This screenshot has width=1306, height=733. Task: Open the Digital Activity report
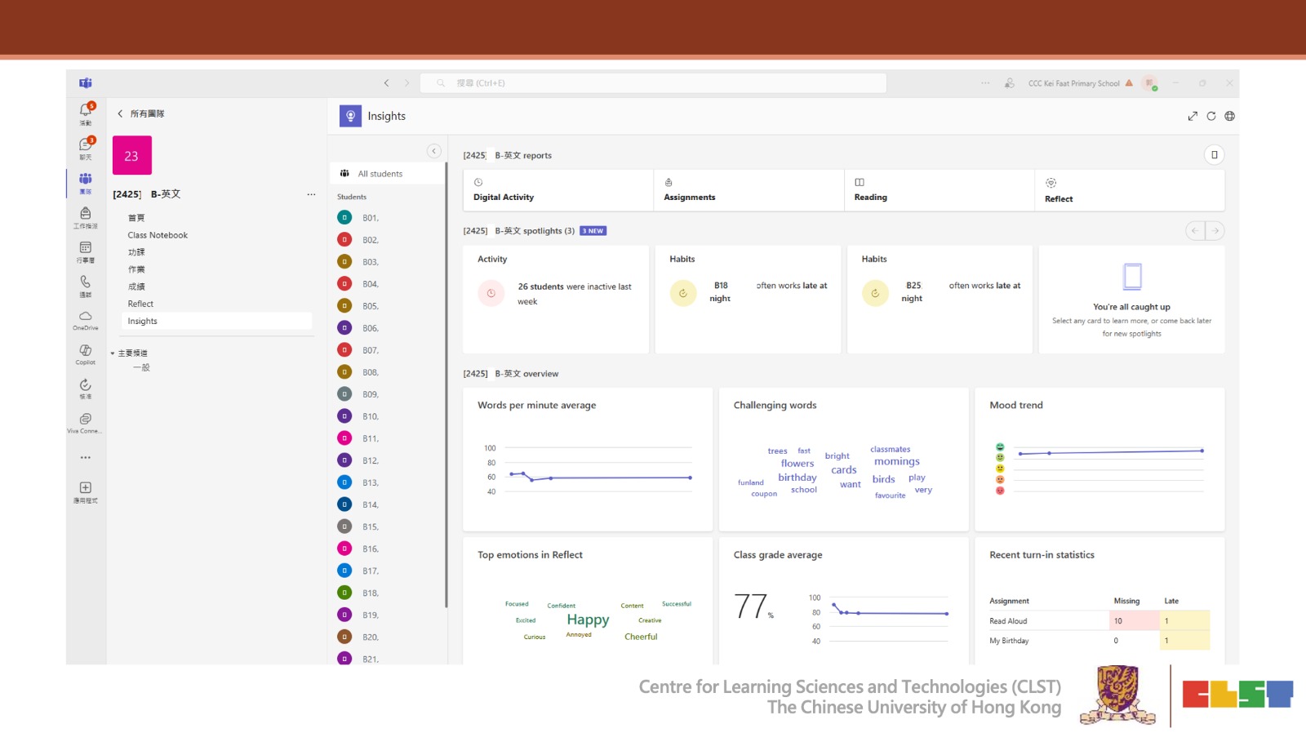pyautogui.click(x=557, y=190)
